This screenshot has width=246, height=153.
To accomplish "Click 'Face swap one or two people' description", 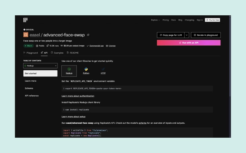I will tap(48, 41).
